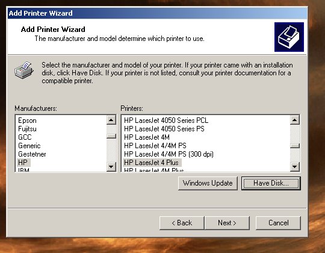Screen dimensions: 325x253
Task: Pick HP LaserJet 4/4M PS (300 dpi)
Action: tap(169, 154)
